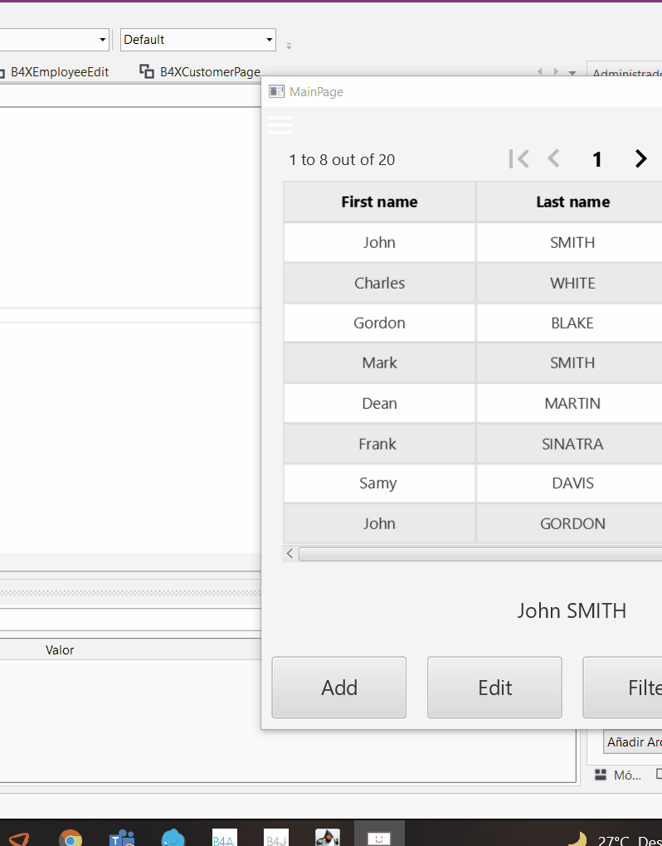The height and width of the screenshot is (846, 662).
Task: Click the MainPage window icon
Action: pyautogui.click(x=276, y=92)
